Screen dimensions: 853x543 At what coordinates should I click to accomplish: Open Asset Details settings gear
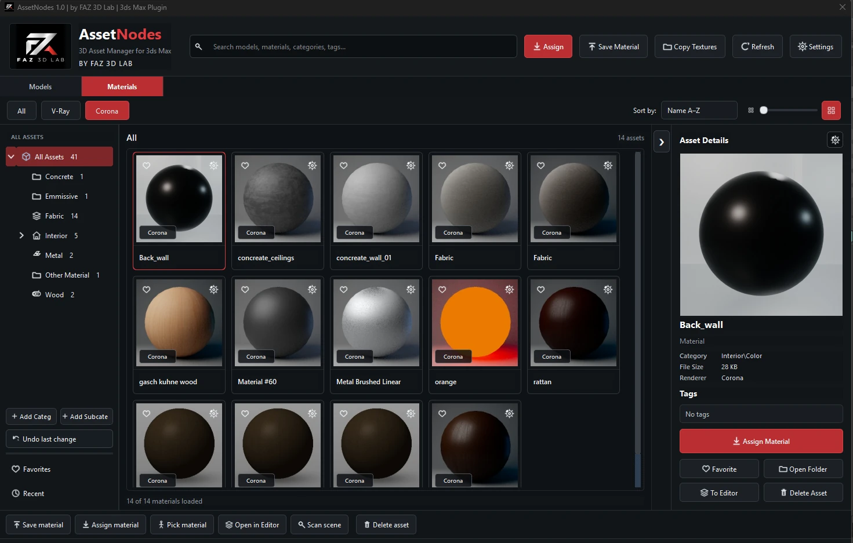[835, 140]
